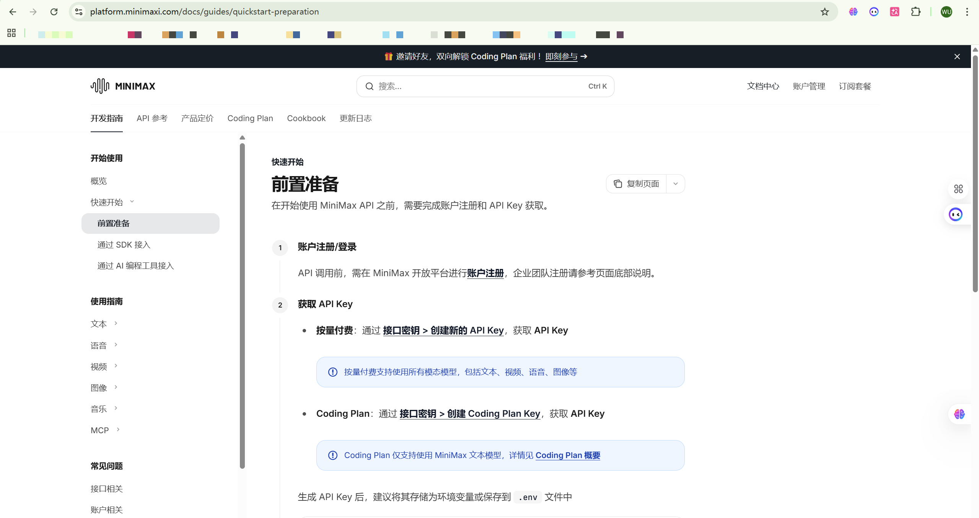The width and height of the screenshot is (979, 518).
Task: Open the 产品定价 tab
Action: 197,118
